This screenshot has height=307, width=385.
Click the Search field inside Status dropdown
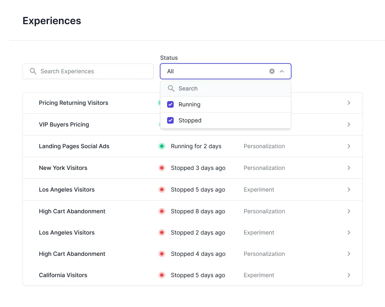(x=229, y=88)
